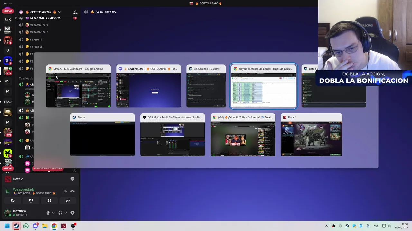This screenshot has height=231, width=412.
Task: Click the top NUEVO unread indicator
Action: pos(8,11)
